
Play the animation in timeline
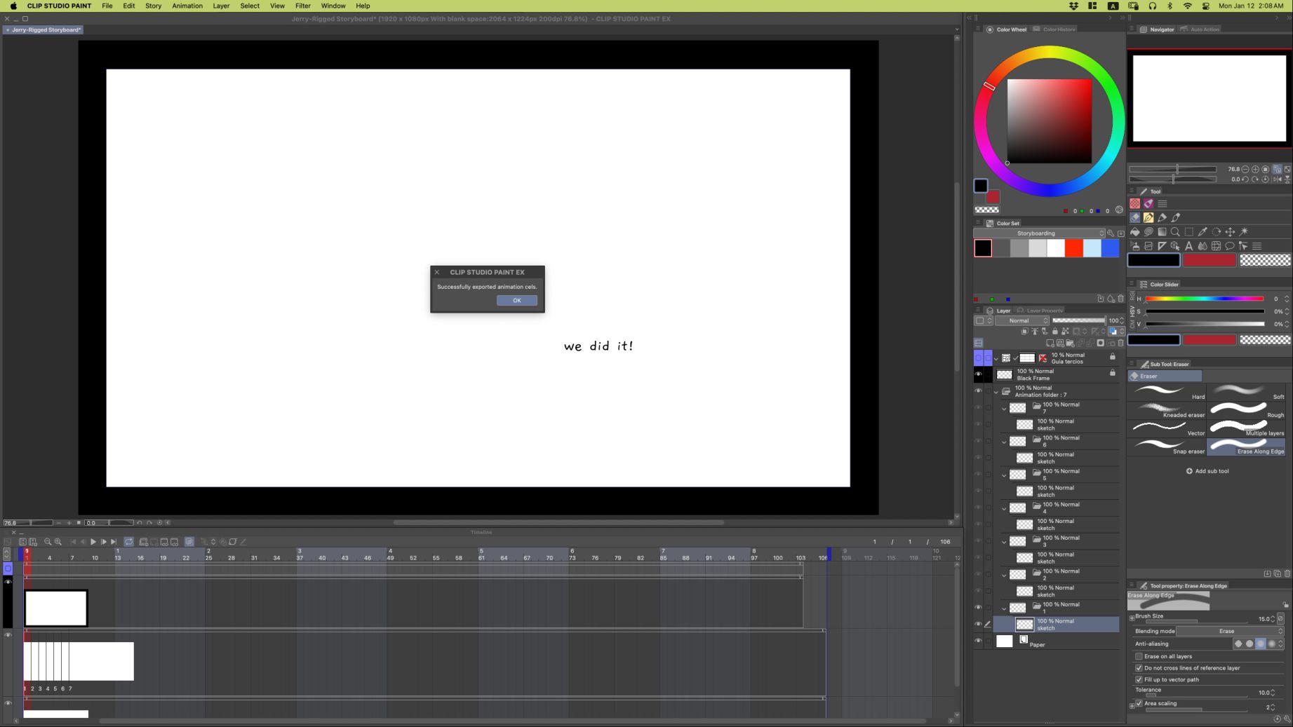point(93,542)
